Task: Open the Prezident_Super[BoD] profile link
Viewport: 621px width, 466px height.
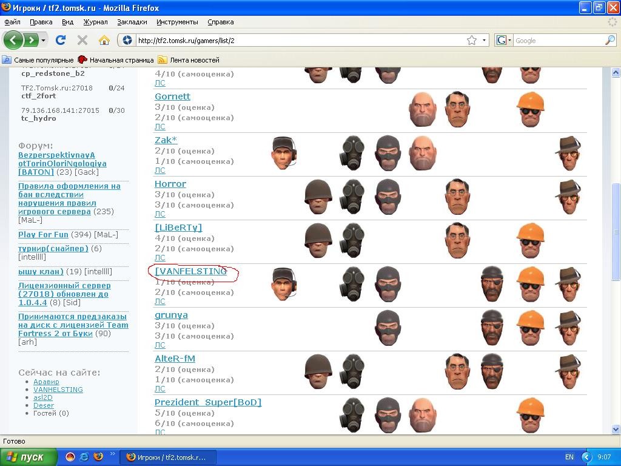Action: pos(208,402)
